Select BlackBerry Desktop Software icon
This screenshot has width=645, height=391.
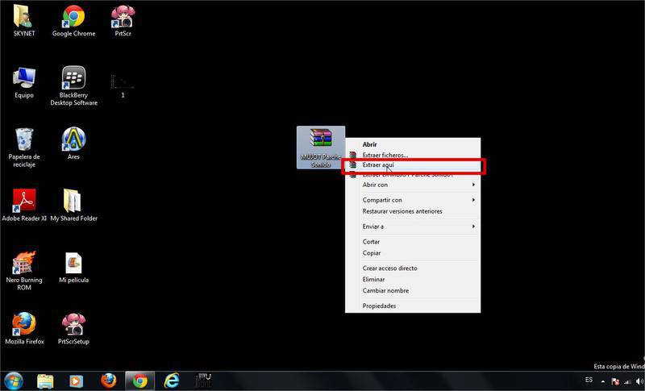[x=73, y=79]
